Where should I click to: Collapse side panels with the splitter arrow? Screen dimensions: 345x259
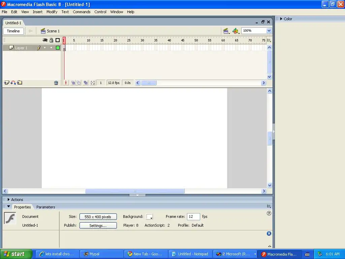(274, 132)
